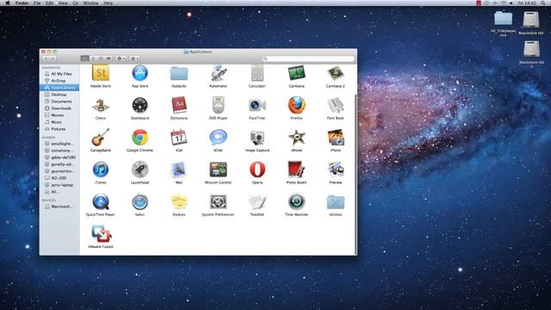Image resolution: width=551 pixels, height=310 pixels.
Task: Select the iMovie star icon
Action: point(296,138)
